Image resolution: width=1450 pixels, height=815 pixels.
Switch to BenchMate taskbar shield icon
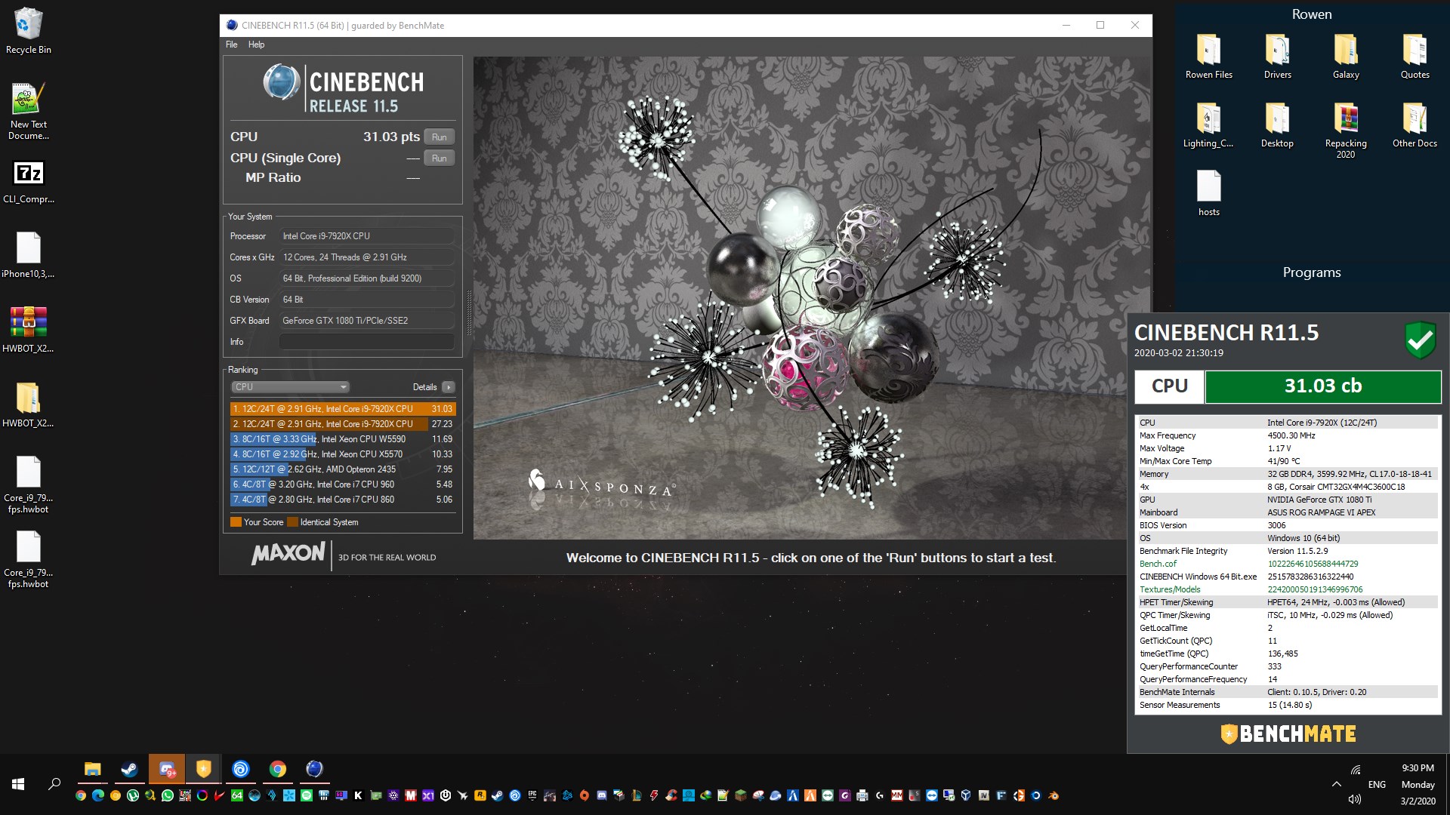click(x=203, y=769)
